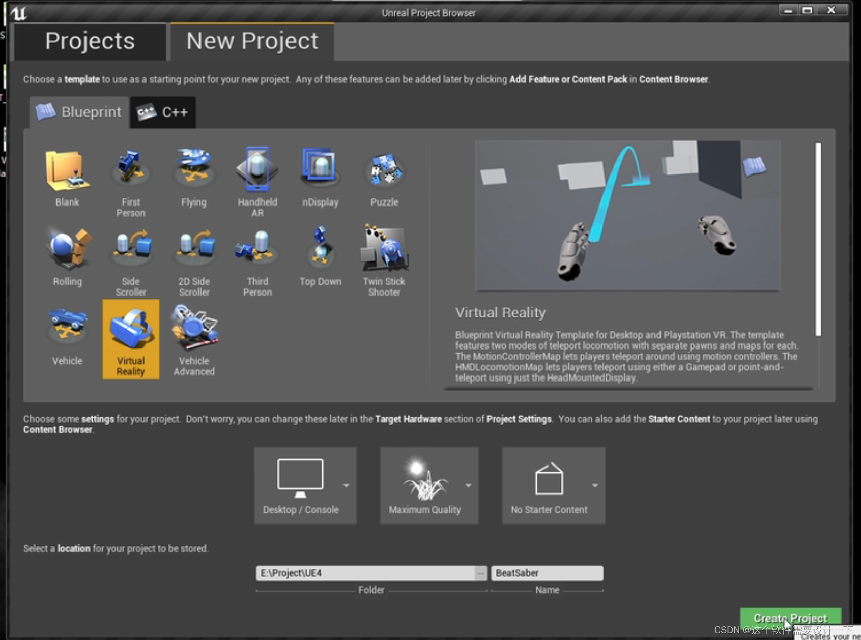This screenshot has height=640, width=861.
Task: Click the highlighted Virtual Reality template
Action: click(131, 339)
